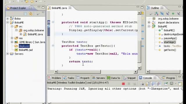186x104 pixels.
Task: Collapse the src folder node
Action: [12, 26]
